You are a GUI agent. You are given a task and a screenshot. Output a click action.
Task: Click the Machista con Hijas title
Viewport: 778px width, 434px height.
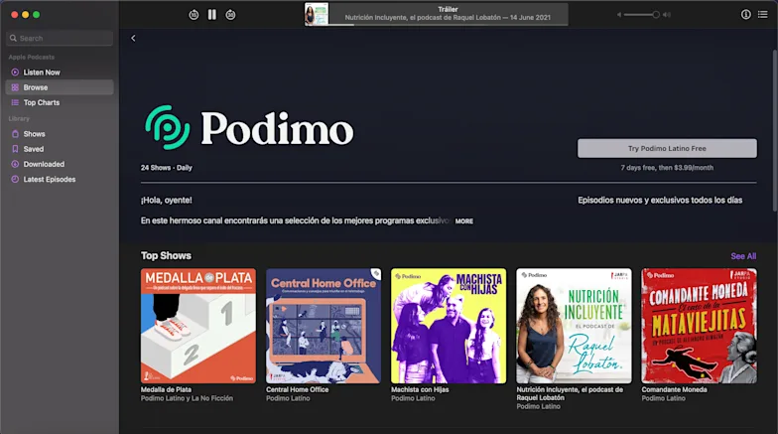tap(420, 389)
